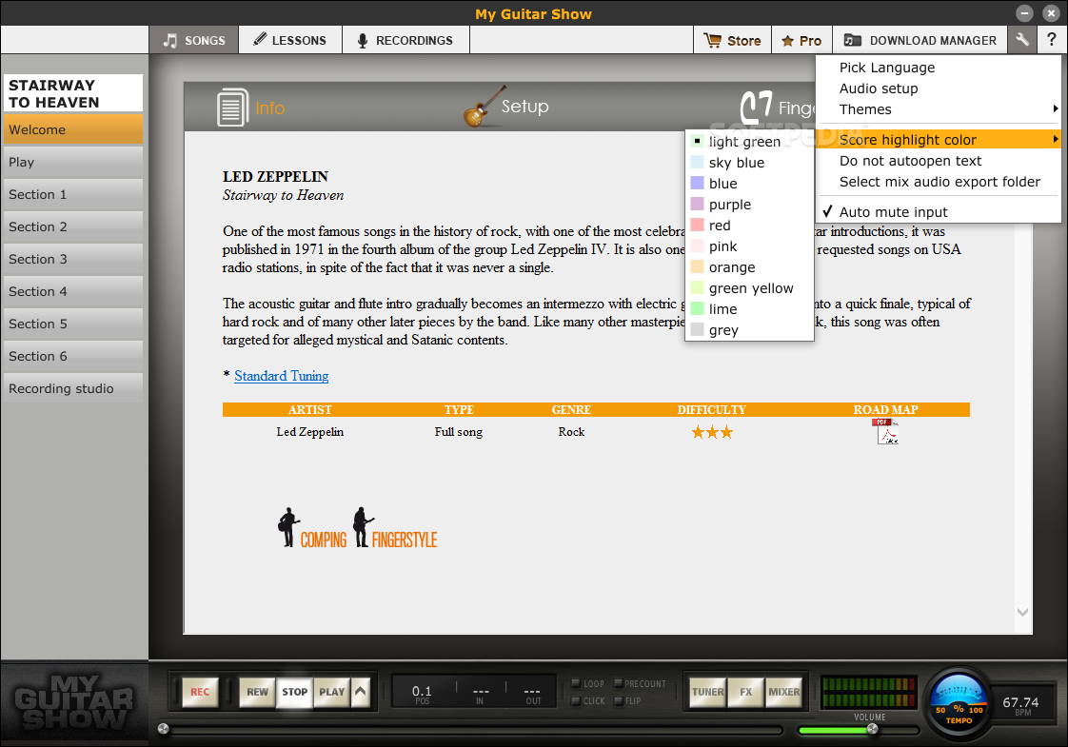
Task: Toggle the PRECOUNT checkbox
Action: click(619, 683)
